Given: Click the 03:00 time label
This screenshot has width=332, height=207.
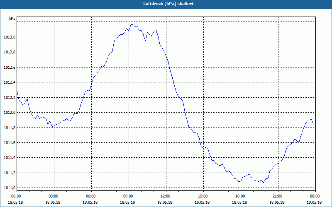Looking at the screenshot, I should [x=54, y=196].
